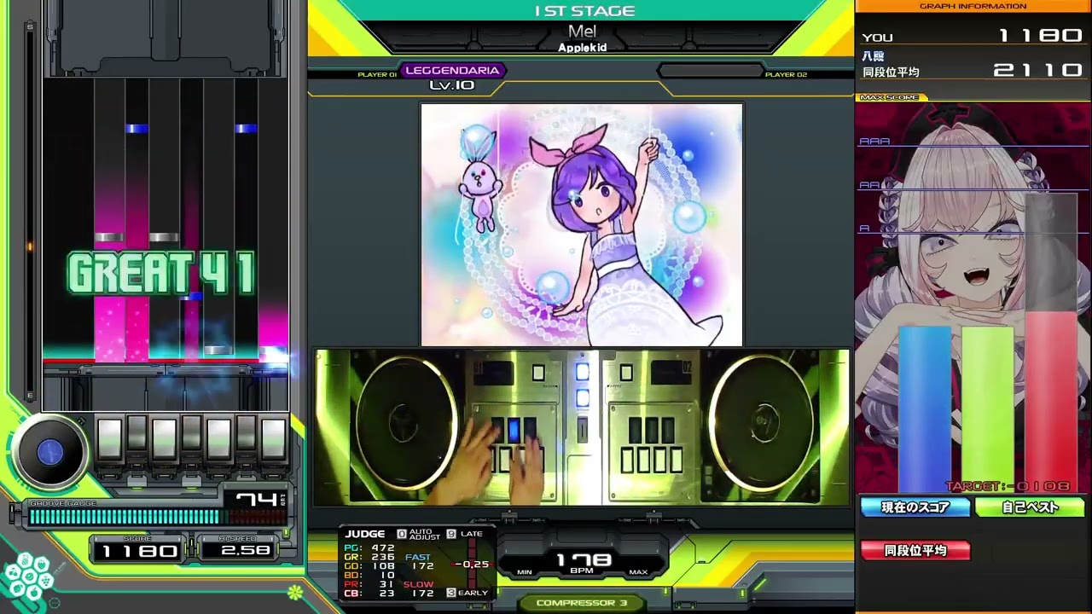Click the green personal best graph bar
The image size is (1092, 614).
(988, 409)
